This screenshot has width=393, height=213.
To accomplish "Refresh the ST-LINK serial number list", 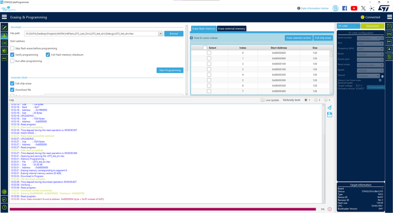I will (x=382, y=38).
